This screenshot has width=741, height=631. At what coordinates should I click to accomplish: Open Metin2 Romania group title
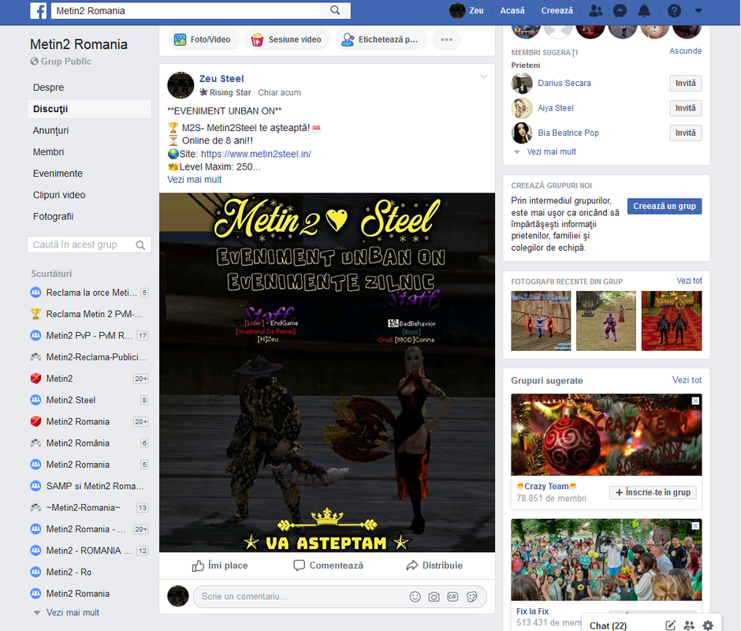point(79,44)
